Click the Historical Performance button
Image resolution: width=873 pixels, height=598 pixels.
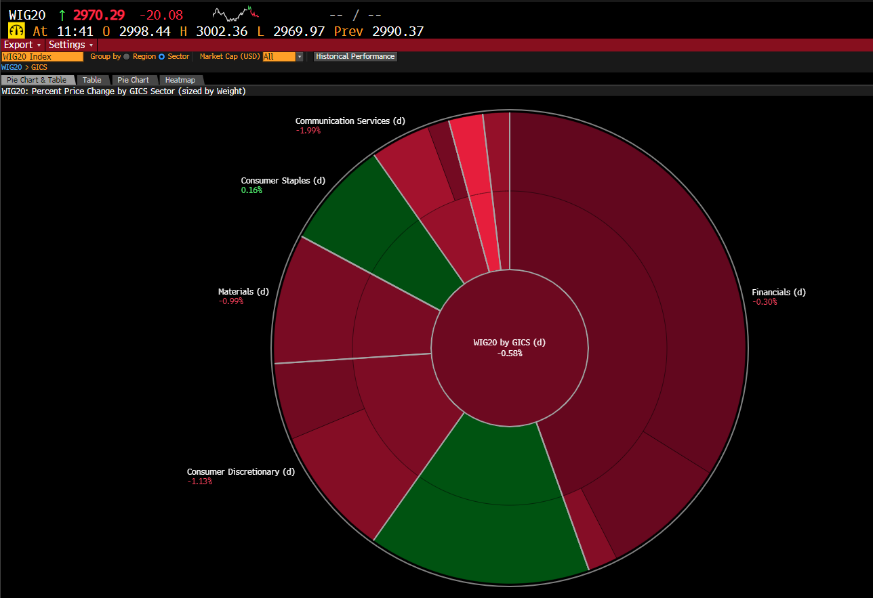tap(355, 57)
